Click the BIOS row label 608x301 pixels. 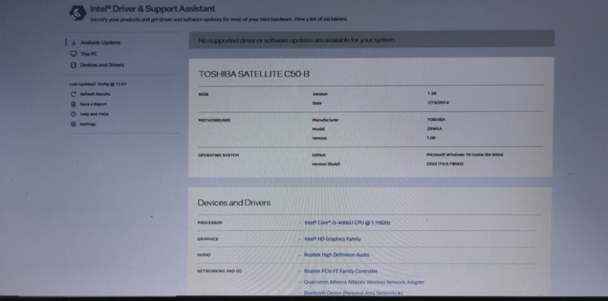coord(203,94)
